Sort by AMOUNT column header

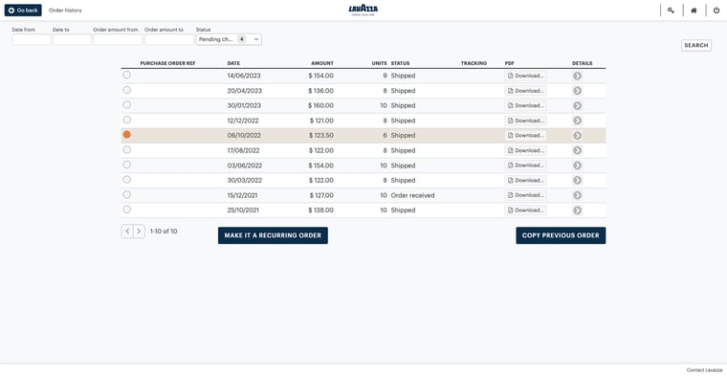322,63
